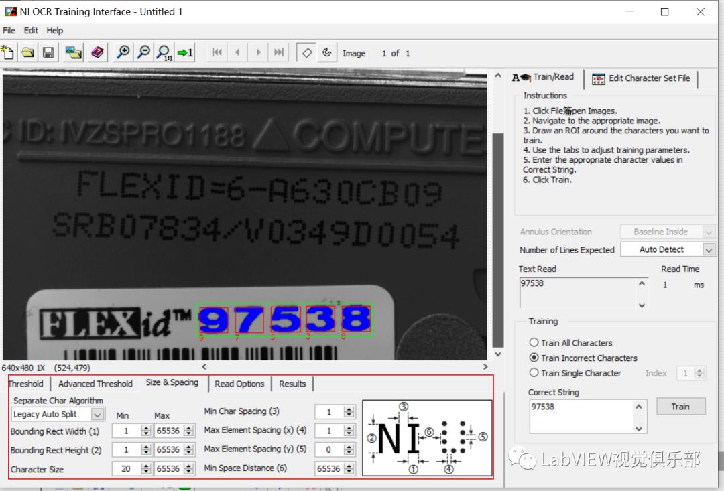Screen dimensions: 724x491
Task: Open the Number of Lines Expected dropdown
Action: (x=709, y=249)
